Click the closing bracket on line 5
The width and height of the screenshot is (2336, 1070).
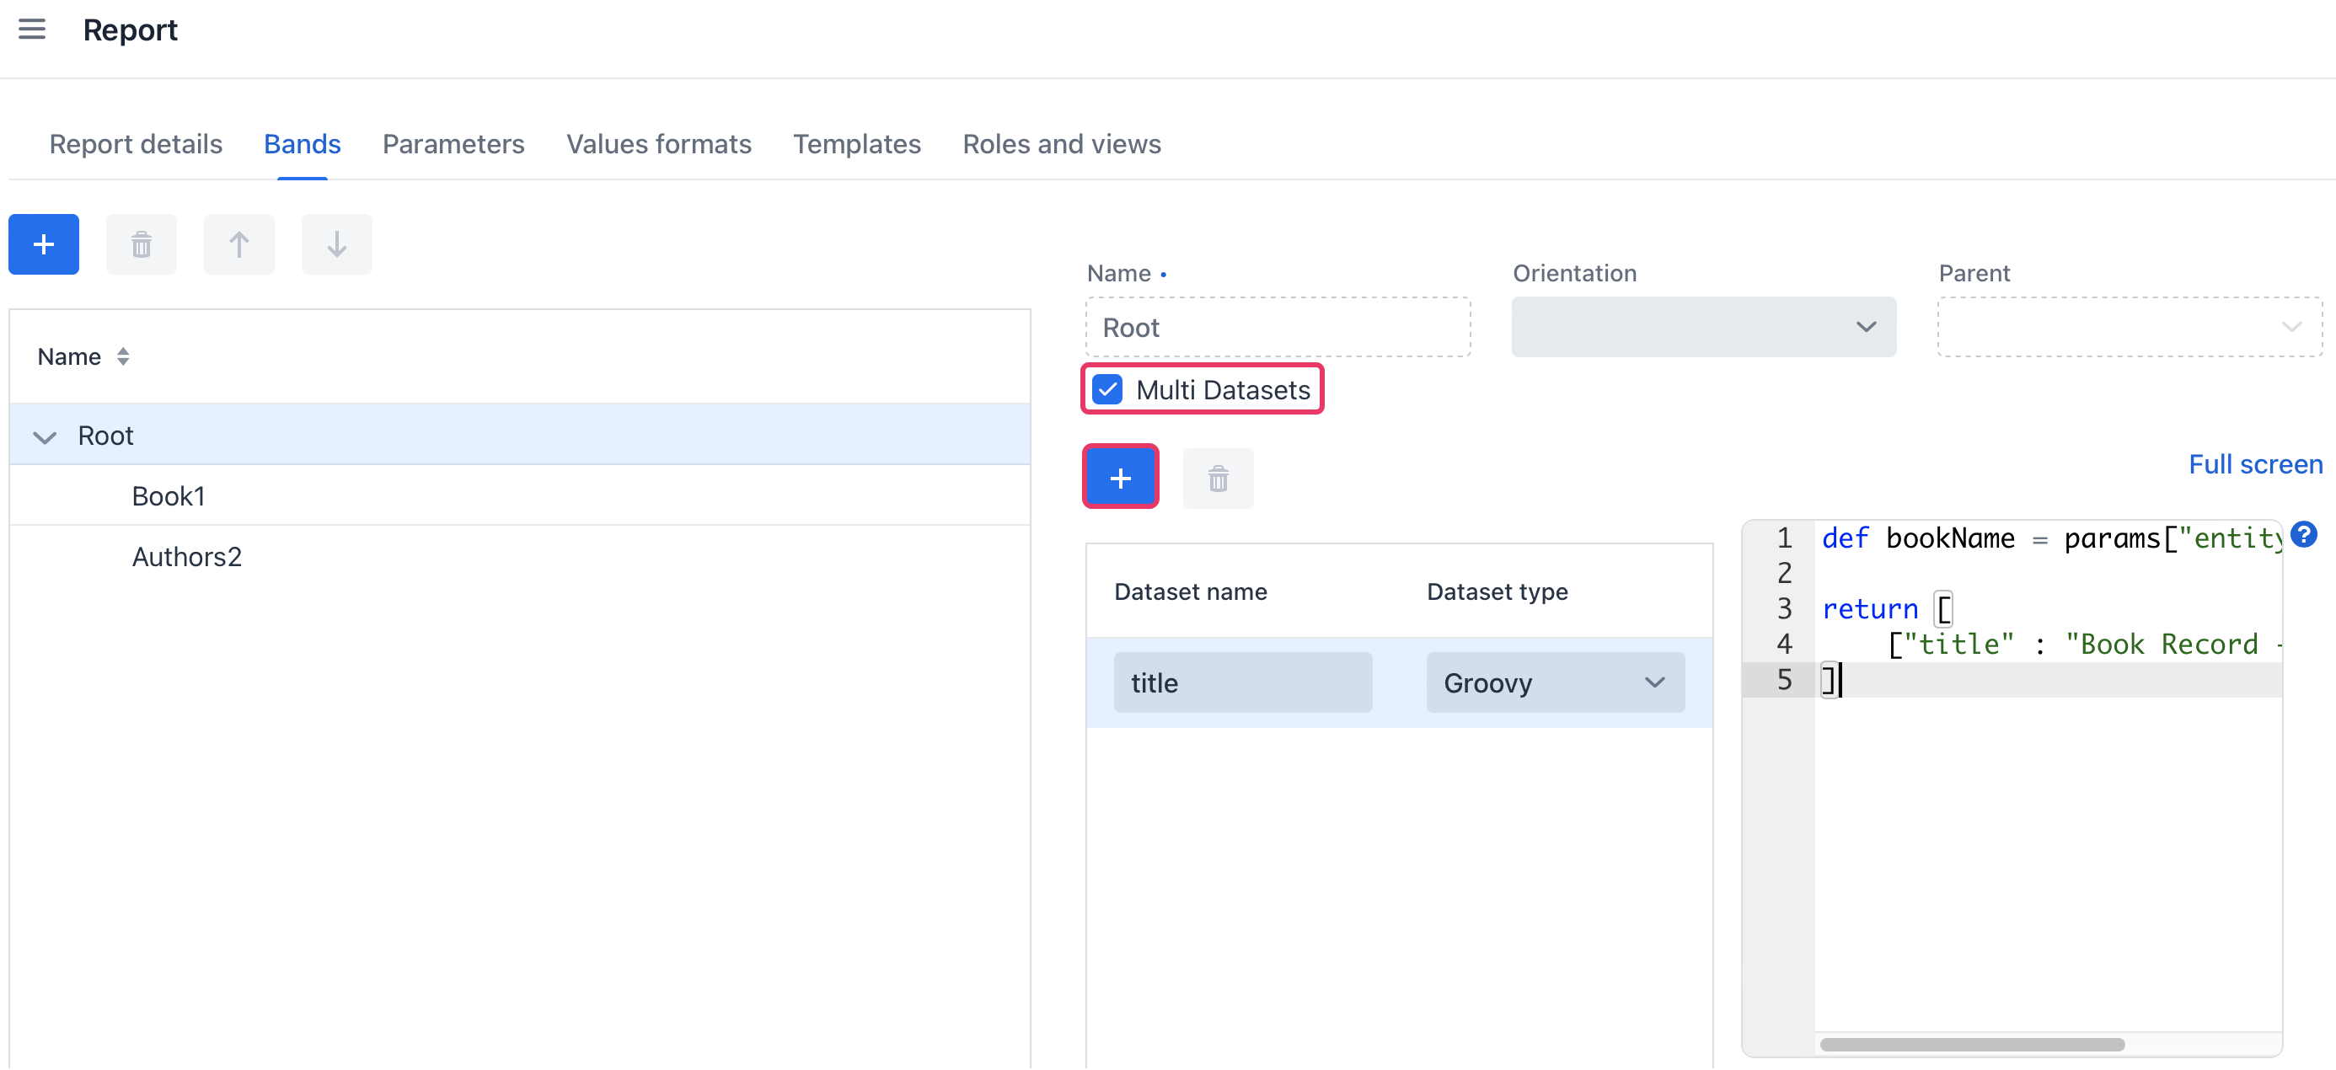(x=1828, y=679)
